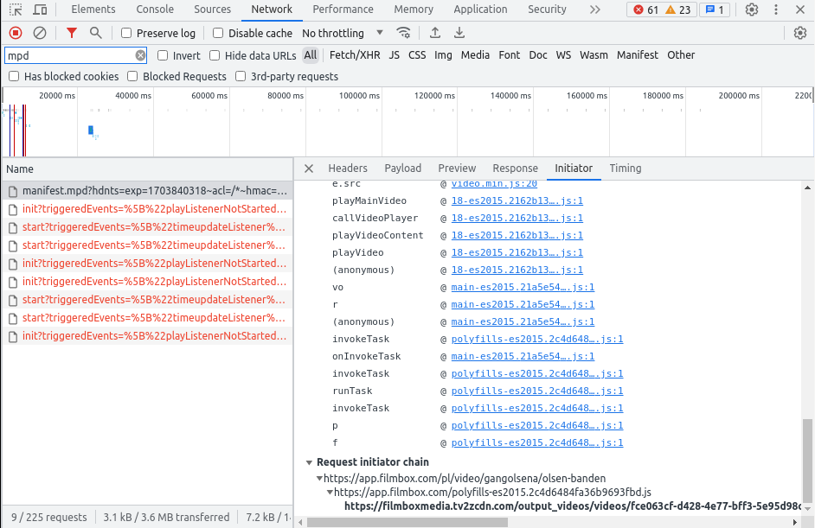Open the network search magnifier
This screenshot has height=528, width=815.
[96, 33]
